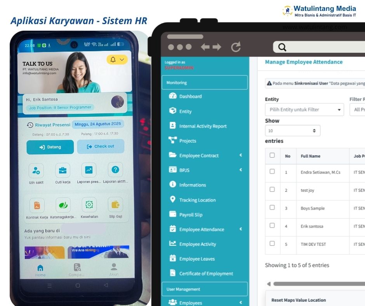Tap the Datang check-in button
Screen dimensions: 365x306
point(50,147)
